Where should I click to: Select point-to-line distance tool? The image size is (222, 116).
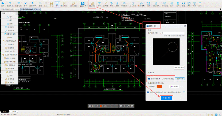[10, 41]
